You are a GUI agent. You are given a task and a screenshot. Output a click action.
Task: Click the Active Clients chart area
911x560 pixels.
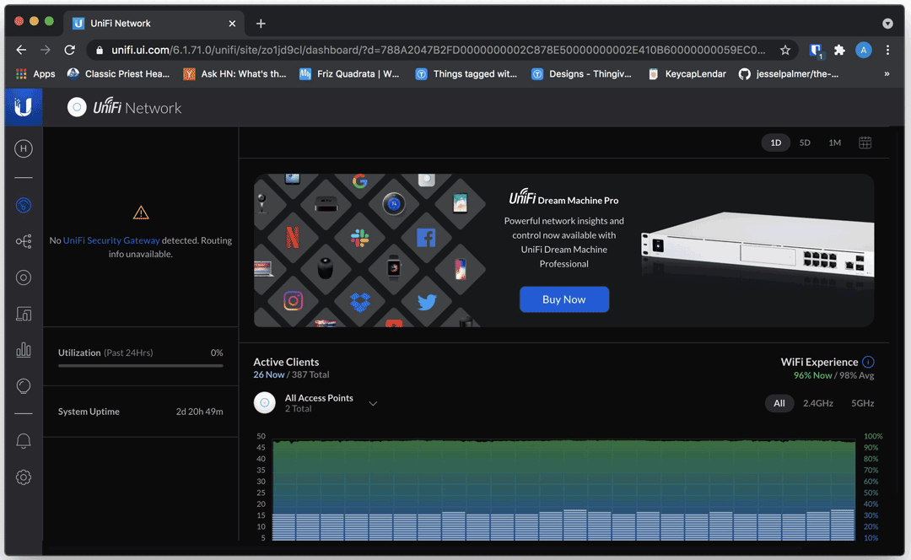tap(563, 490)
